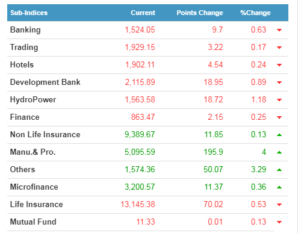298x233 pixels.
Task: Click the down arrow in Hotels row
Action: 279,65
